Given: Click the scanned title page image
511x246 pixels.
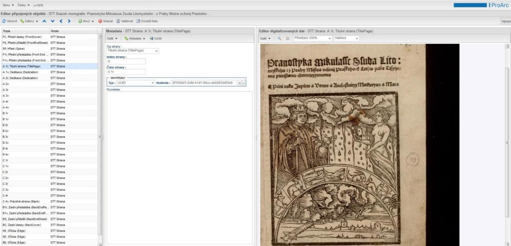Looking at the screenshot, I should point(360,145).
